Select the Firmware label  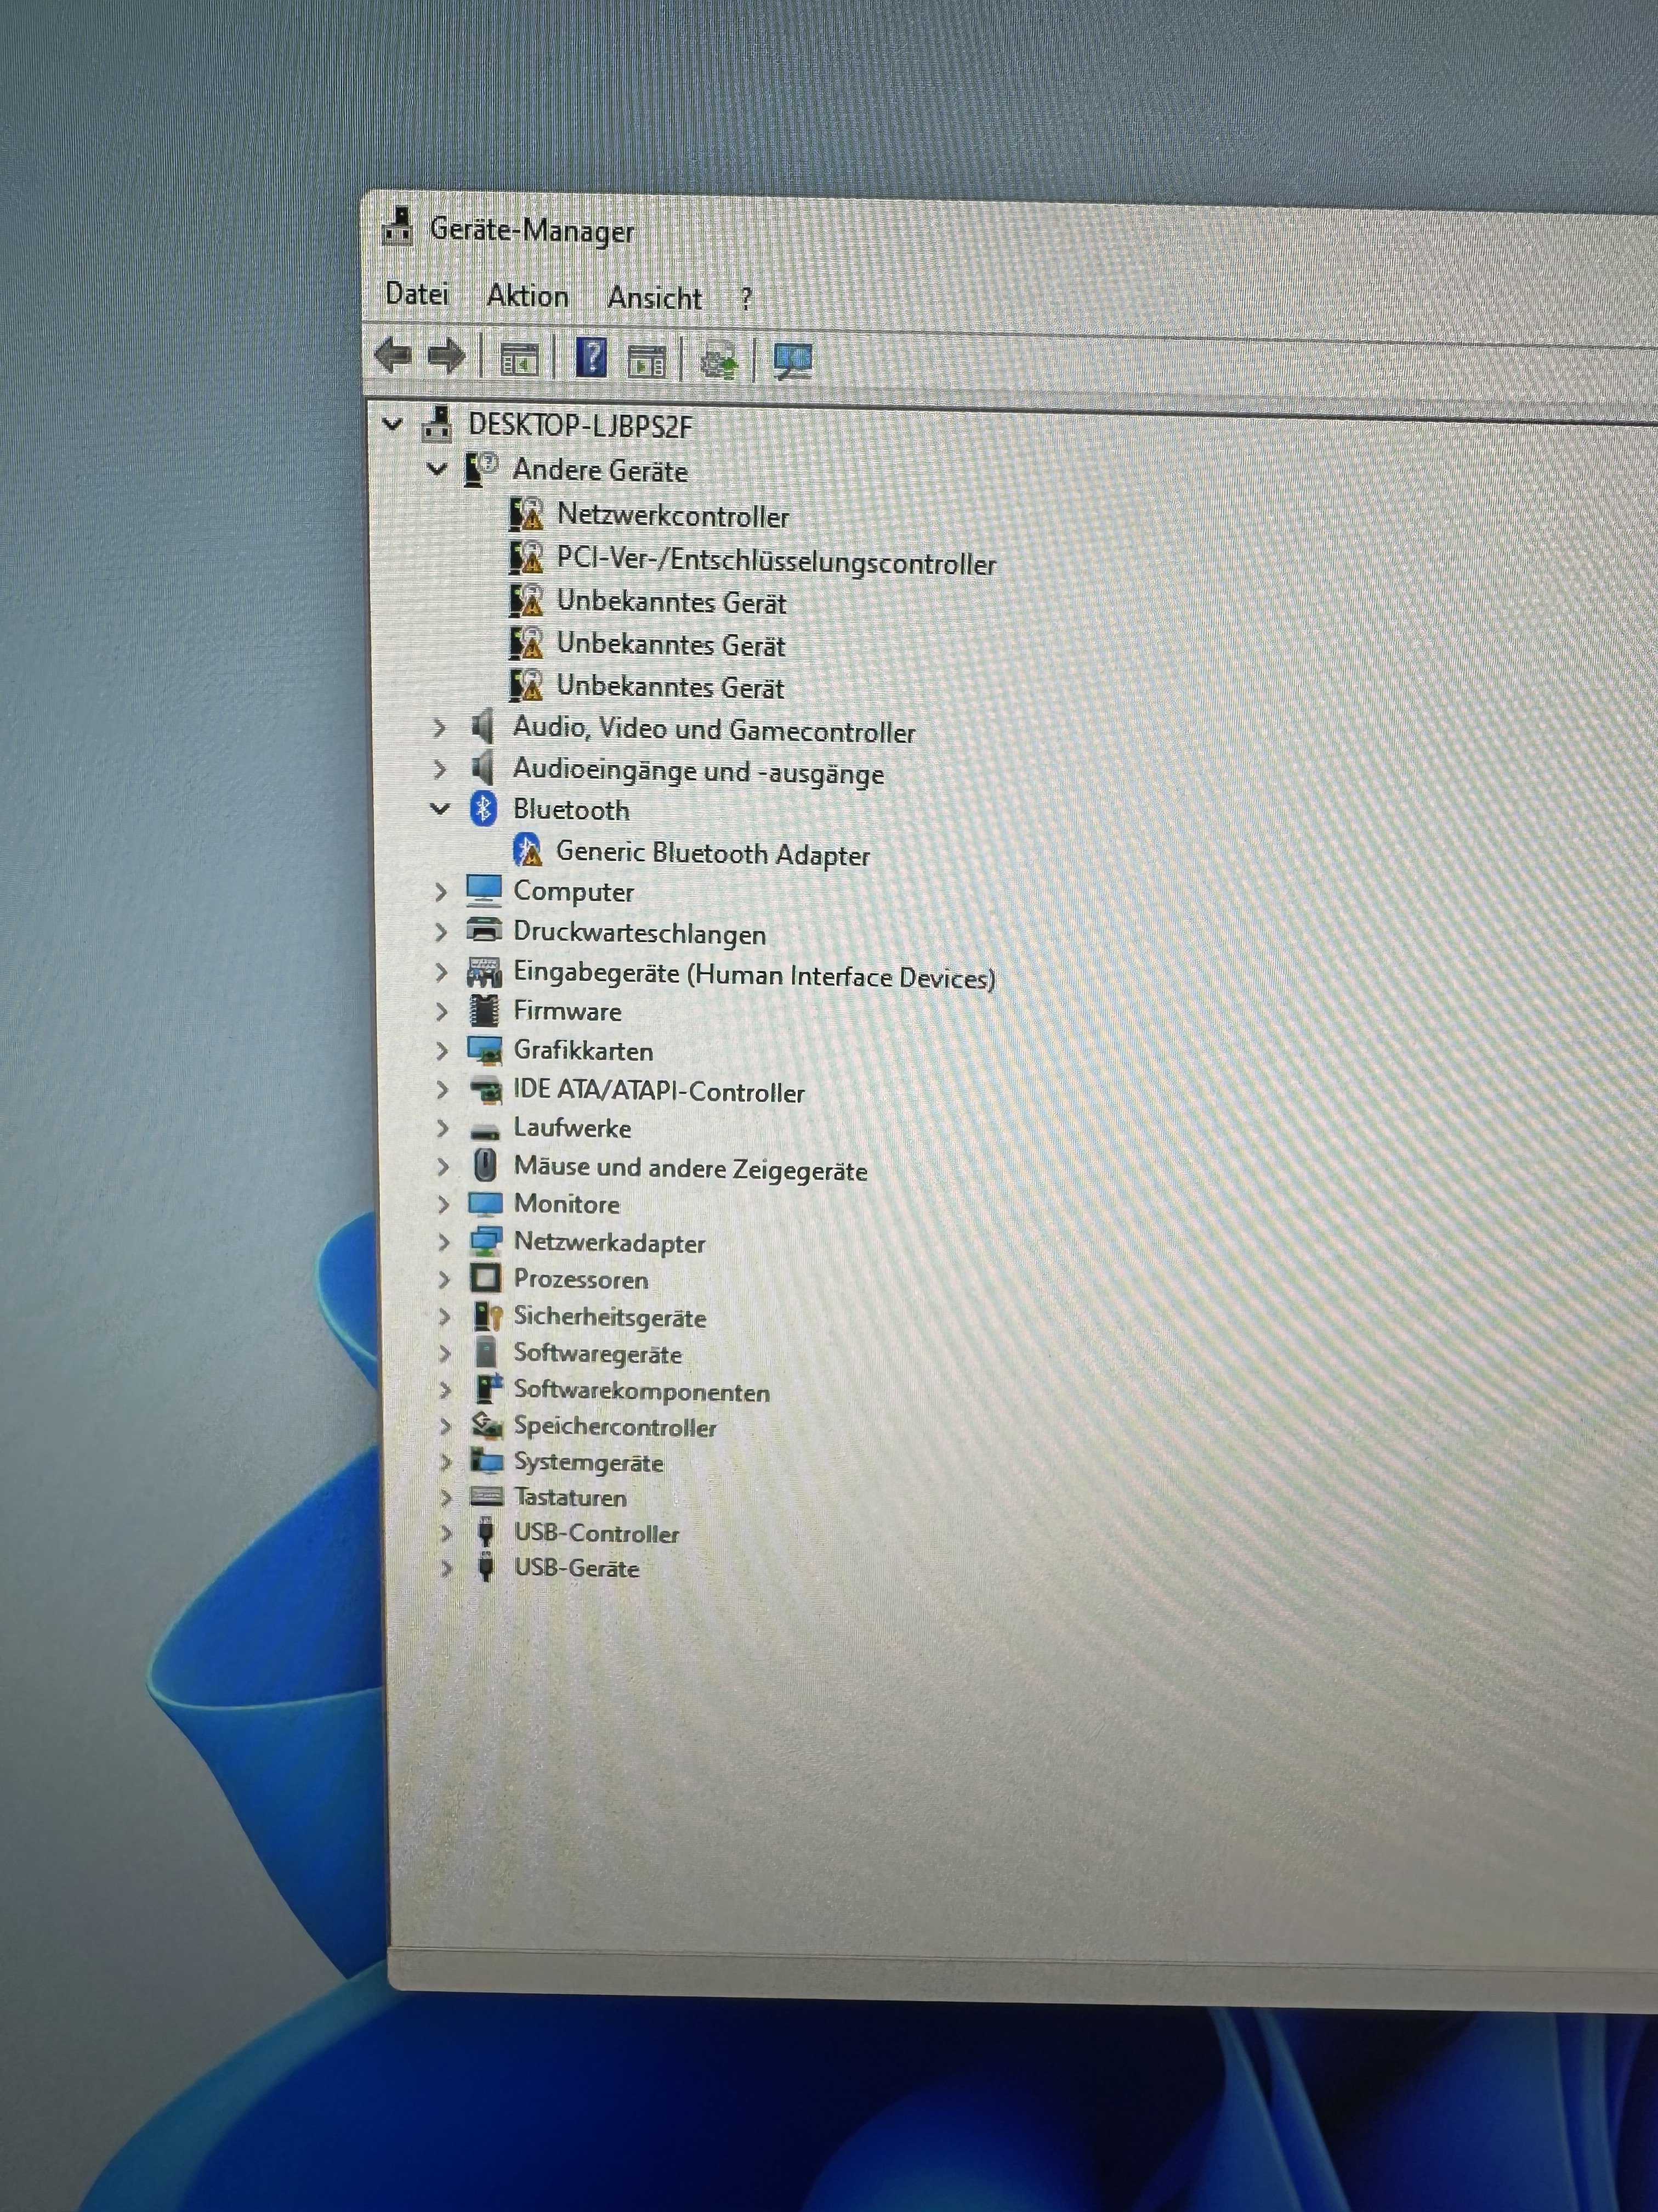click(567, 1011)
